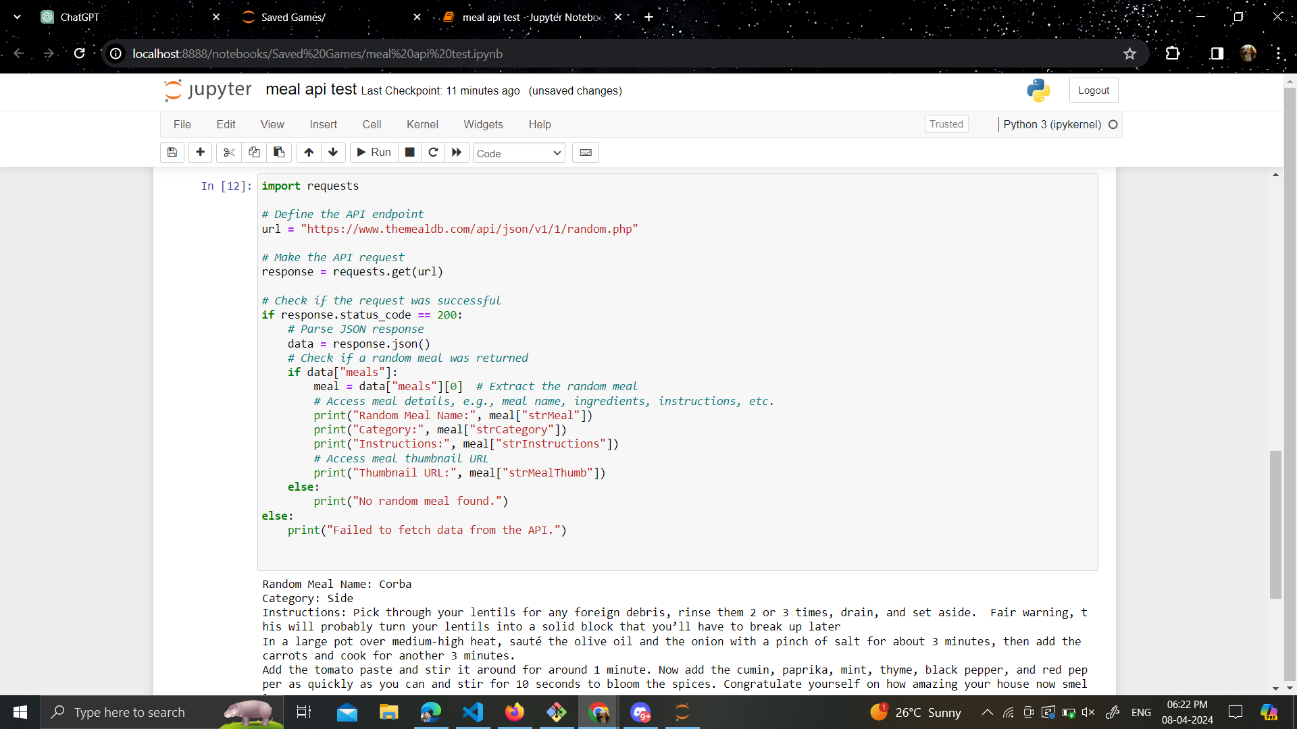The width and height of the screenshot is (1297, 729).
Task: Insert a new cell below
Action: (200, 153)
